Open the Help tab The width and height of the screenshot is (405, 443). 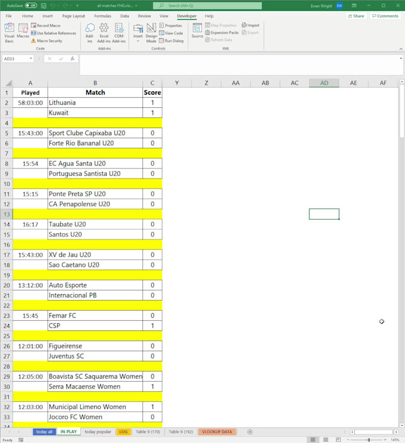[x=209, y=16]
